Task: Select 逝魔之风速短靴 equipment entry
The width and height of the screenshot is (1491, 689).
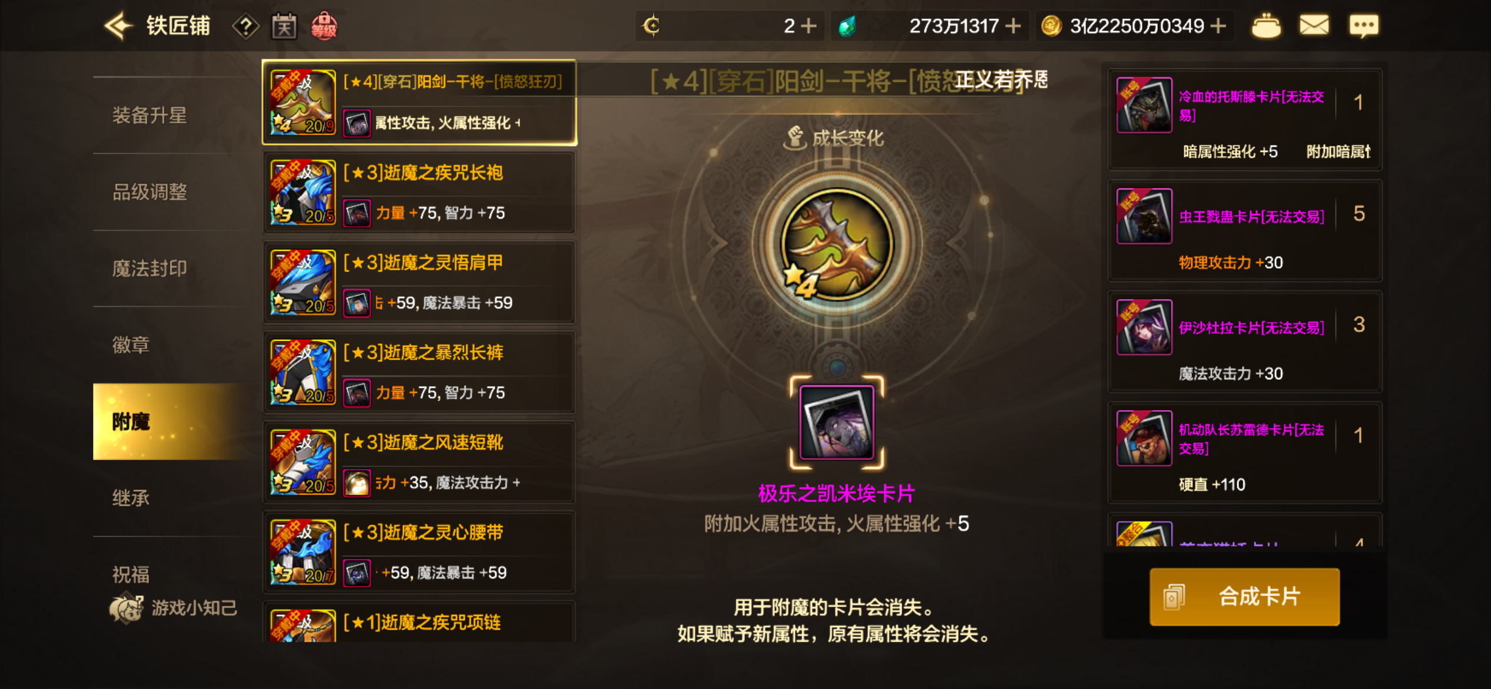Action: click(419, 462)
